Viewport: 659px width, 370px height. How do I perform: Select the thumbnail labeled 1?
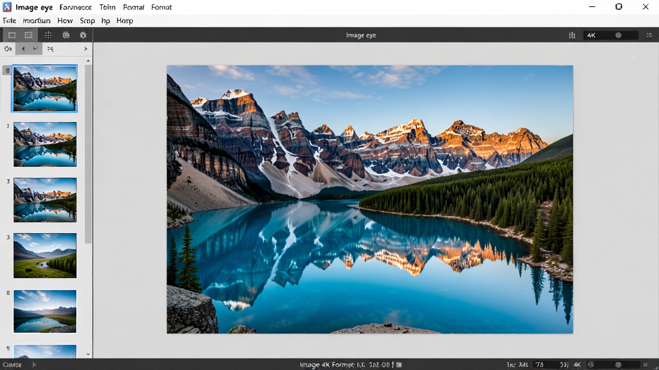pyautogui.click(x=45, y=145)
